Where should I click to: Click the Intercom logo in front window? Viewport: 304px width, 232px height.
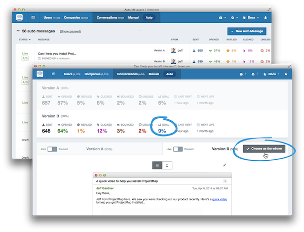(x=40, y=74)
